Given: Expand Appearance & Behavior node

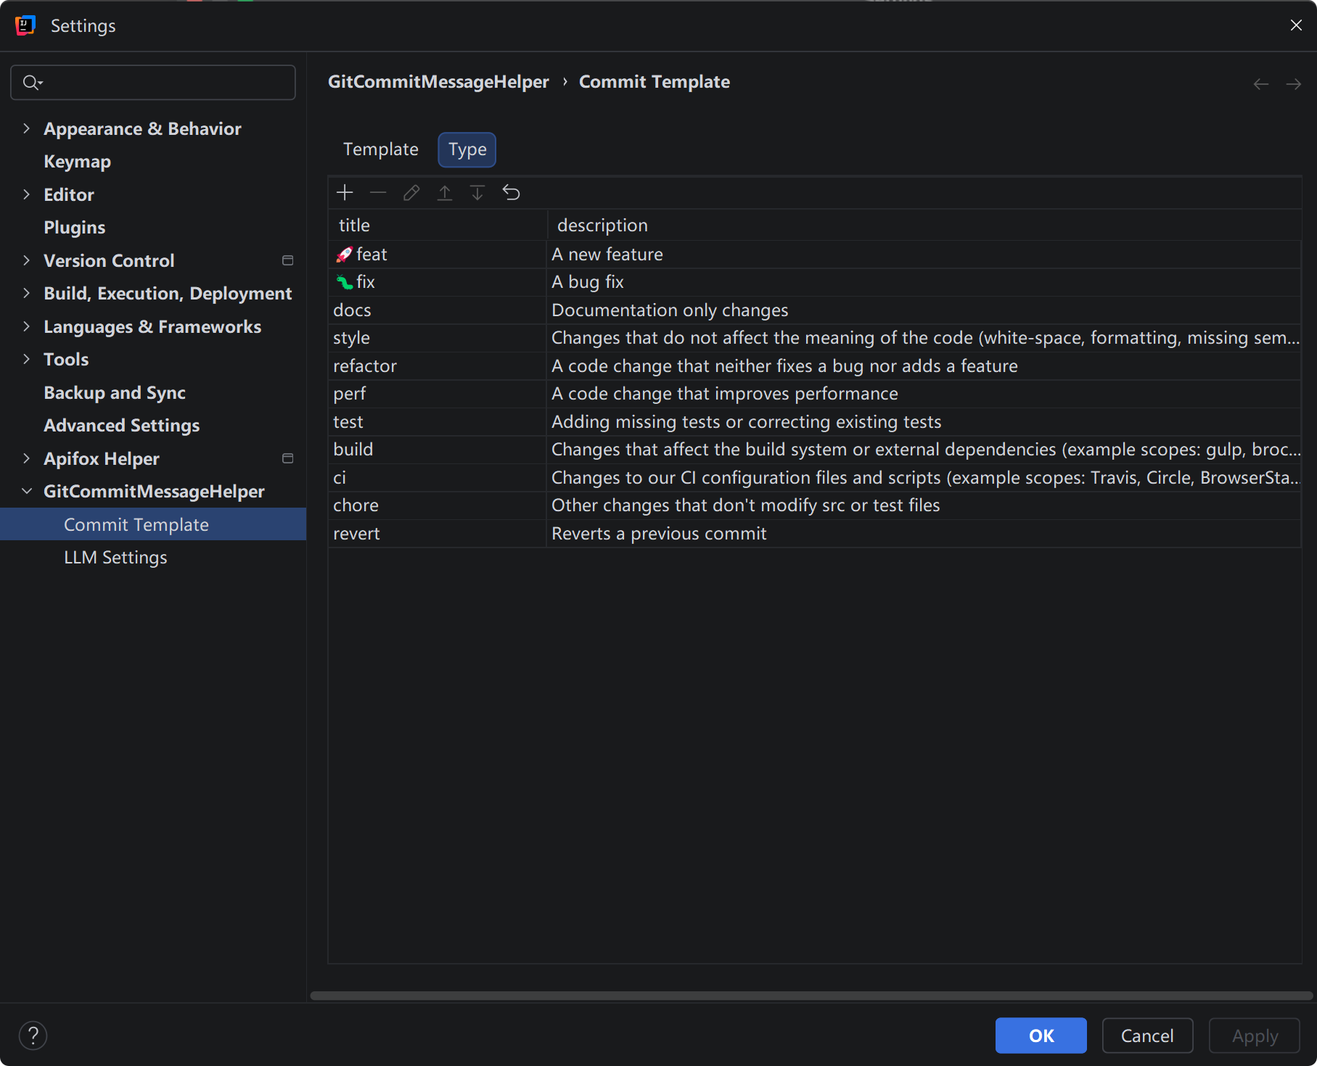Looking at the screenshot, I should [27, 128].
